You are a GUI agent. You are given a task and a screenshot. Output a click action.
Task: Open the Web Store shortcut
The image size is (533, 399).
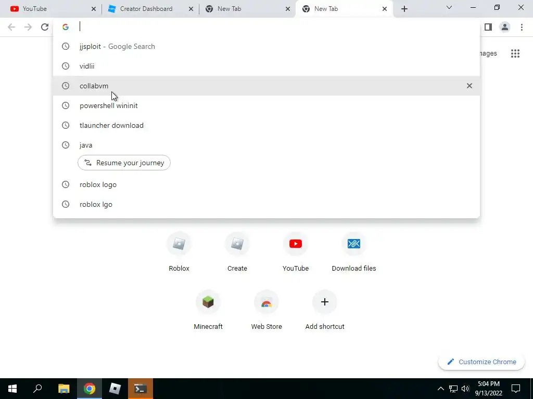(266, 310)
